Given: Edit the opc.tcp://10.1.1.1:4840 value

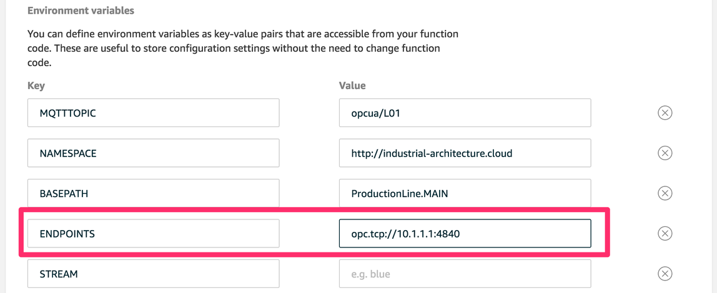Looking at the screenshot, I should tap(465, 233).
